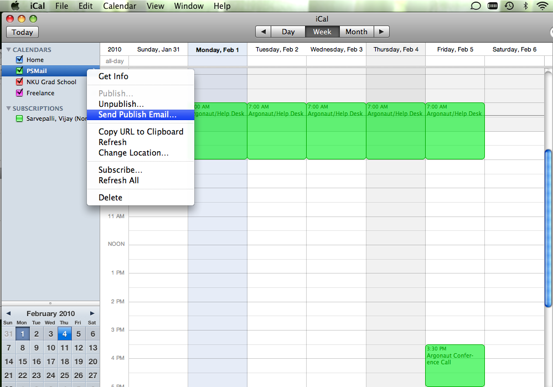Open the Calendar menu
Viewport: 553px width, 387px height.
click(120, 6)
